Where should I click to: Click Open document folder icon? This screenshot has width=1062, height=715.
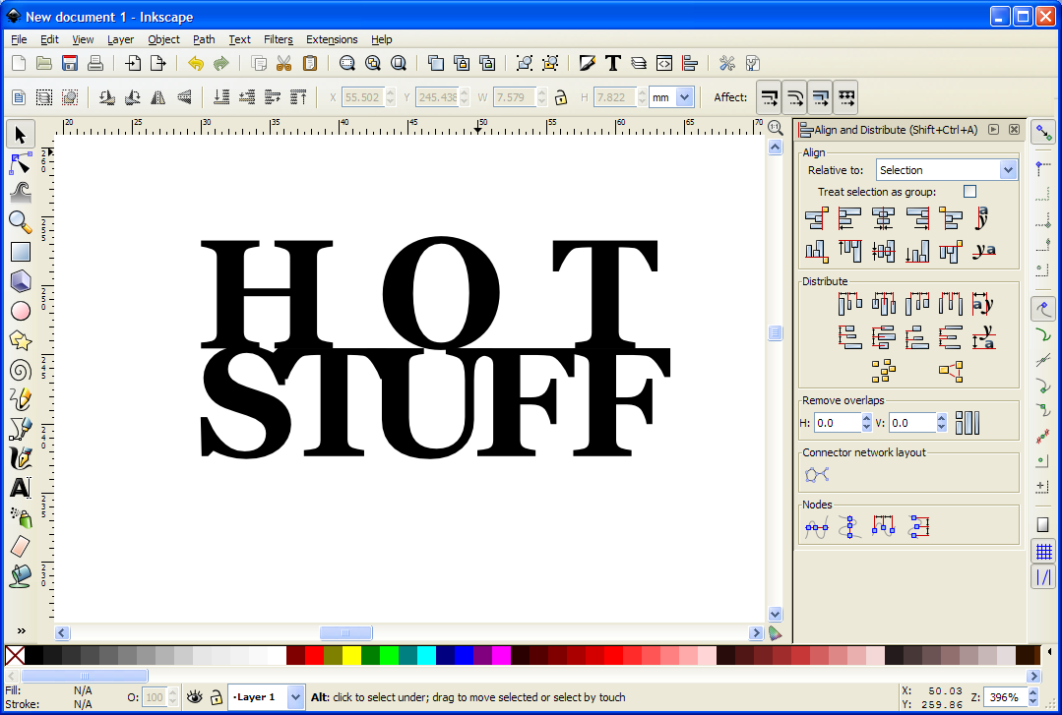(44, 63)
